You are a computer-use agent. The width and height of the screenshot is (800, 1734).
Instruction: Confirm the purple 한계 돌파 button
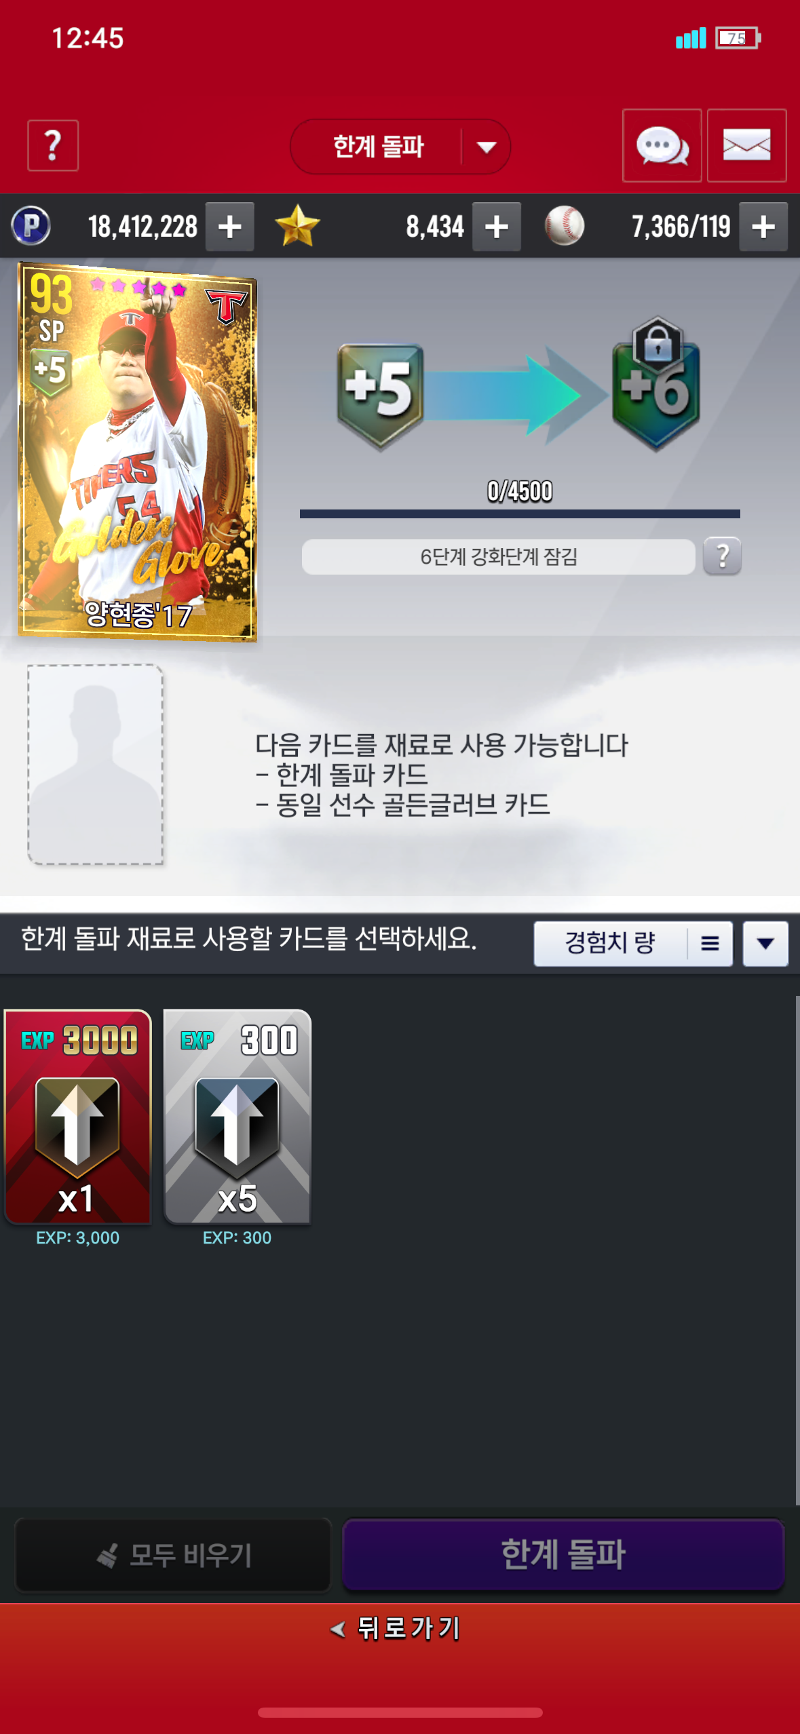[563, 1554]
